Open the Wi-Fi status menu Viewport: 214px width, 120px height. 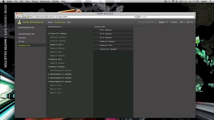pos(173,1)
